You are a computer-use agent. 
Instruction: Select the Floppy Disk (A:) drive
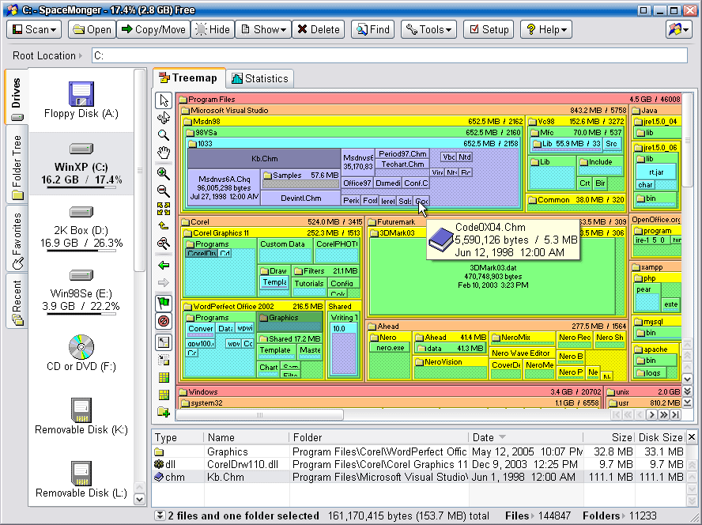(81, 100)
